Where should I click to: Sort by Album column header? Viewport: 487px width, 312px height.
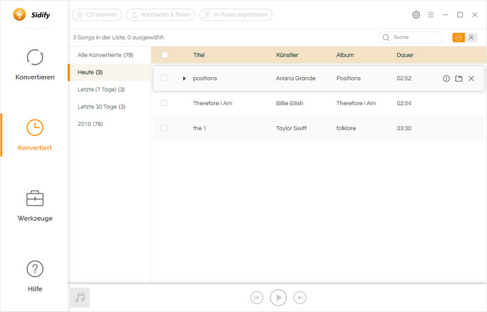(x=345, y=55)
